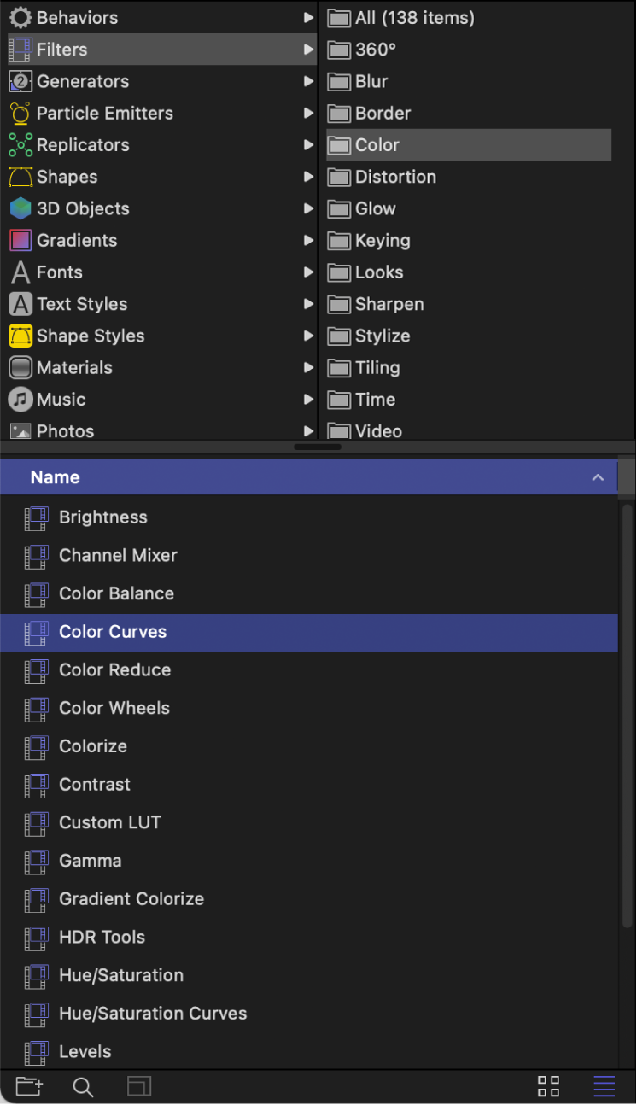Click the Generators category icon

point(20,81)
